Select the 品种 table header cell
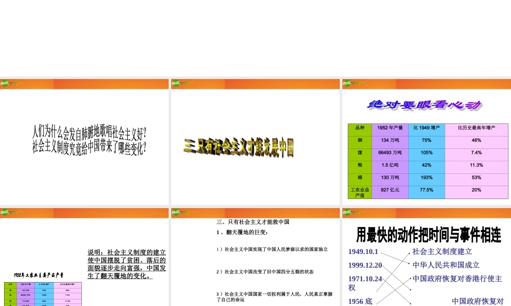 click(x=360, y=130)
